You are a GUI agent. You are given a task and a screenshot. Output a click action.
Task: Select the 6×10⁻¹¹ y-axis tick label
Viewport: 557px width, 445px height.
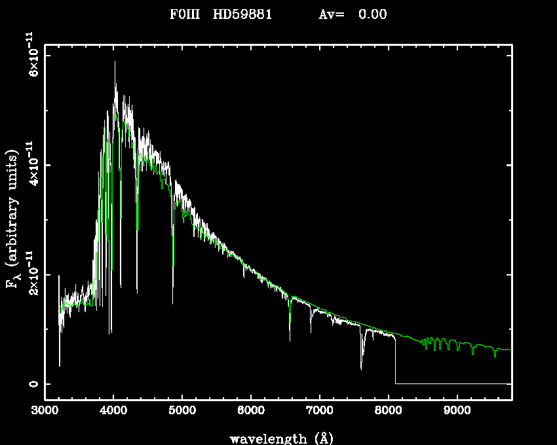click(31, 55)
